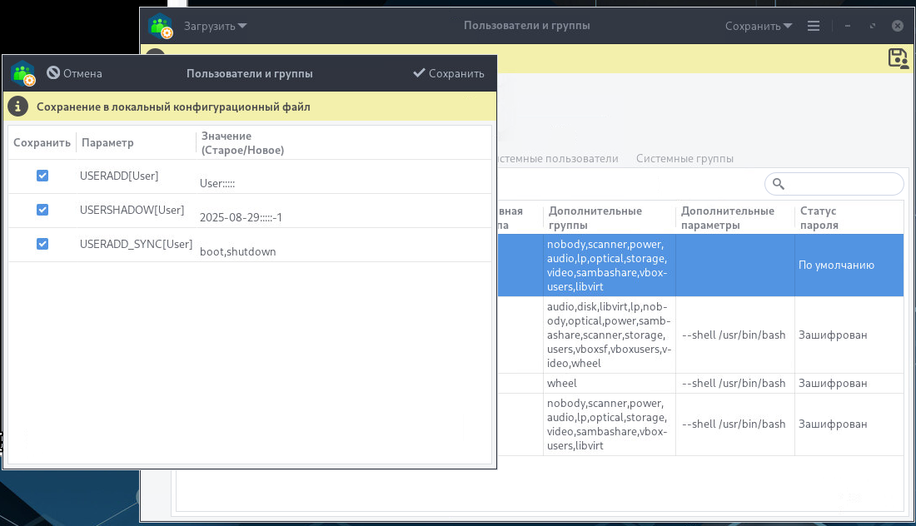Expand the Загрузить dropdown
The image size is (916, 526).
(x=216, y=26)
